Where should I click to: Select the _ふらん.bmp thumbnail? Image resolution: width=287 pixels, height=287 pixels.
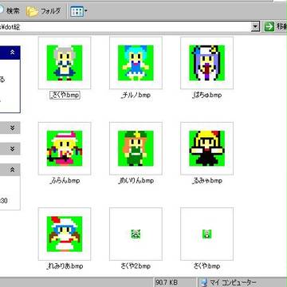click(65, 148)
